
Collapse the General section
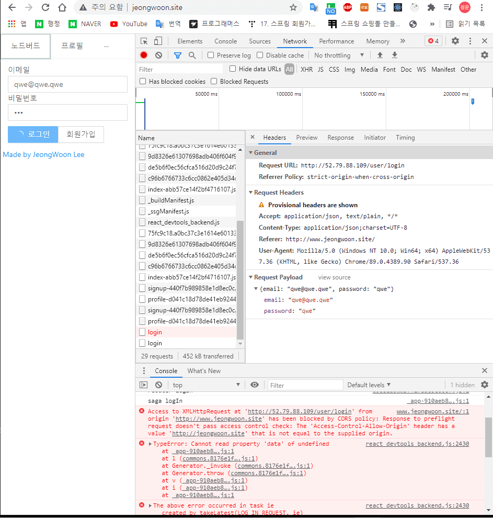pos(251,153)
